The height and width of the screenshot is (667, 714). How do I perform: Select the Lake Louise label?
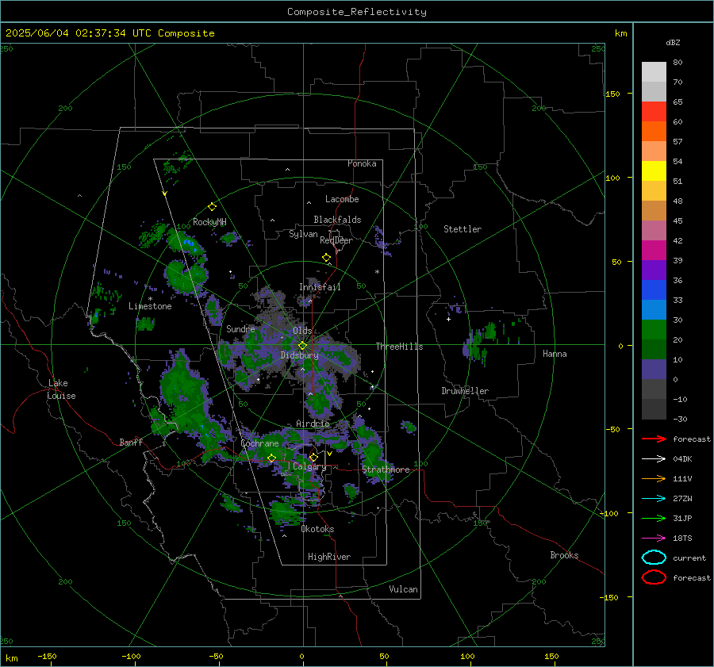coord(61,389)
